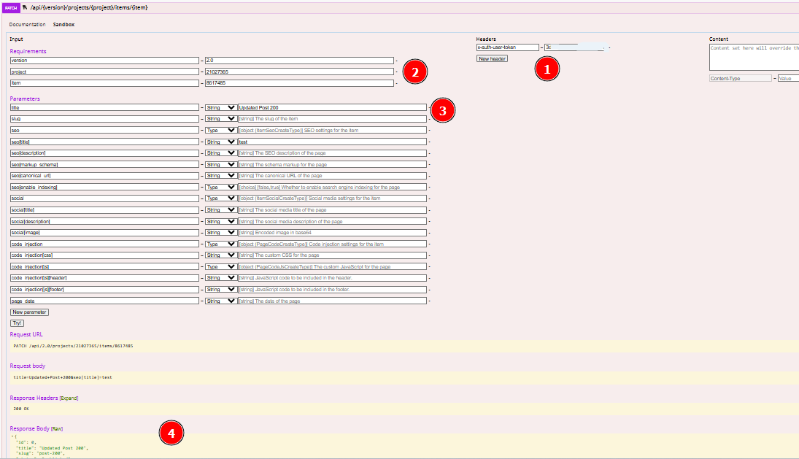
Task: Open the type dropdown for seo[markup_schema]
Action: point(220,164)
